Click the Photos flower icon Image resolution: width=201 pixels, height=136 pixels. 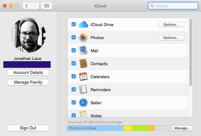pos(83,38)
